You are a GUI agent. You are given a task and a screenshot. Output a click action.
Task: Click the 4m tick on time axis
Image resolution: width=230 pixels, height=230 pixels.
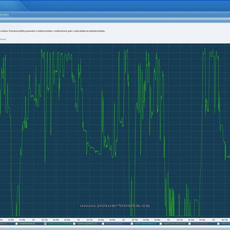coord(123,219)
